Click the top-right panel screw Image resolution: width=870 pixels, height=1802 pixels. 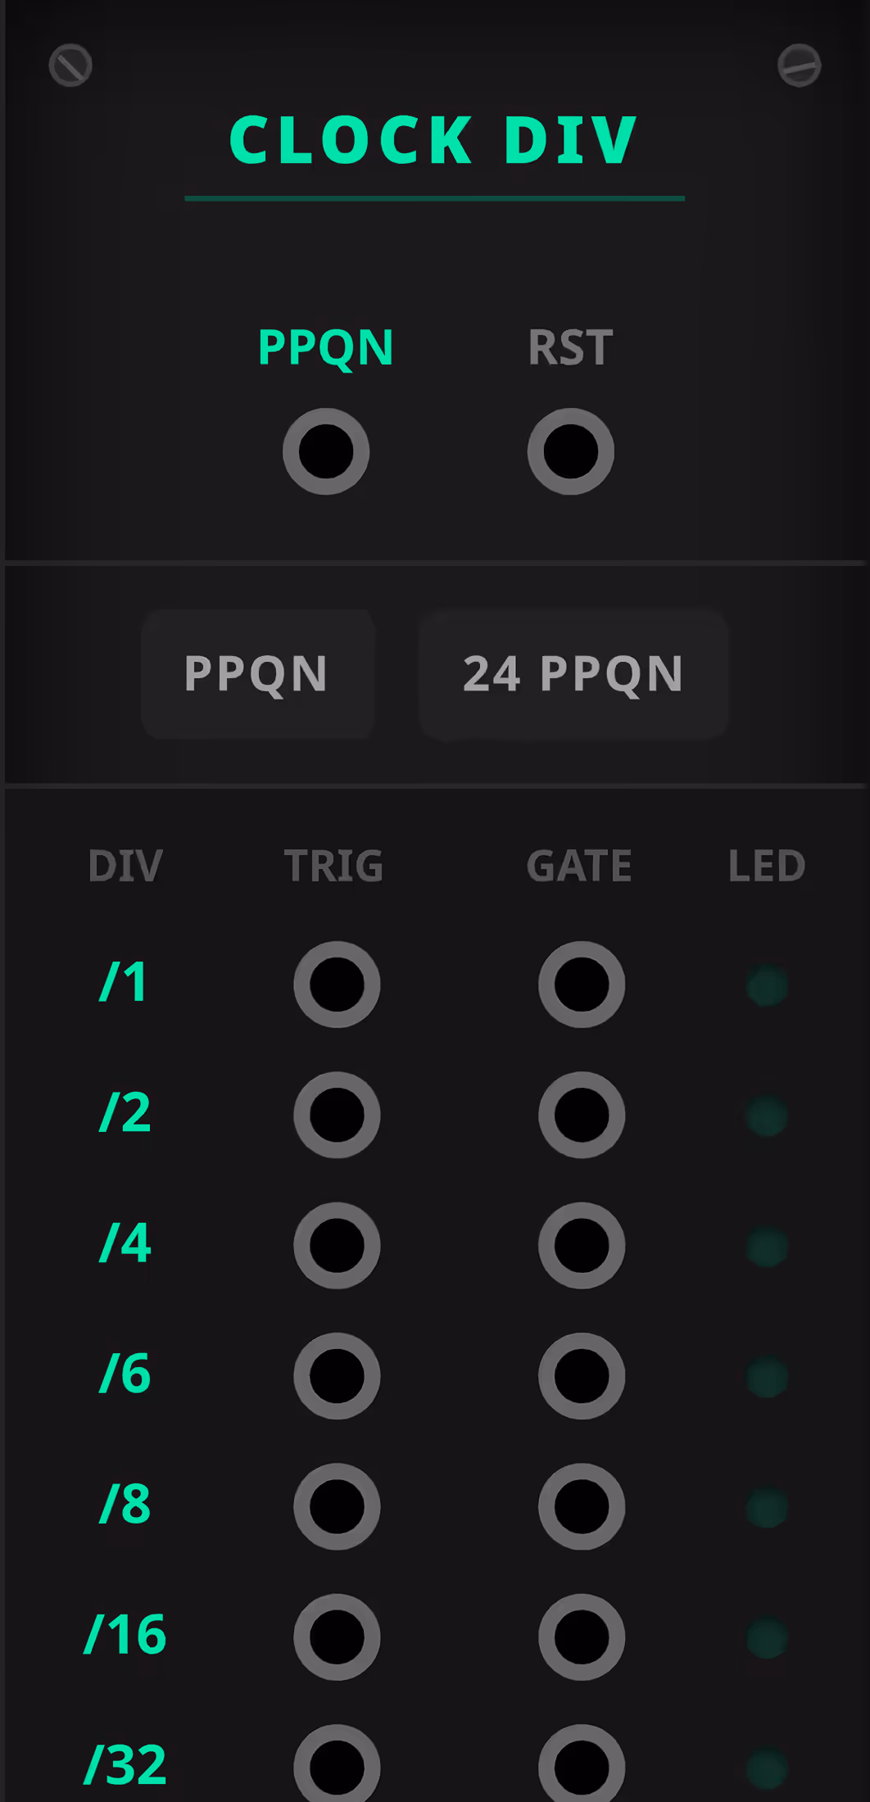click(799, 66)
